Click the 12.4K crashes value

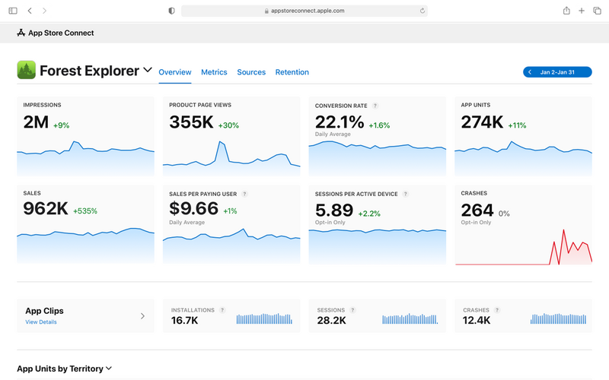[x=477, y=321]
